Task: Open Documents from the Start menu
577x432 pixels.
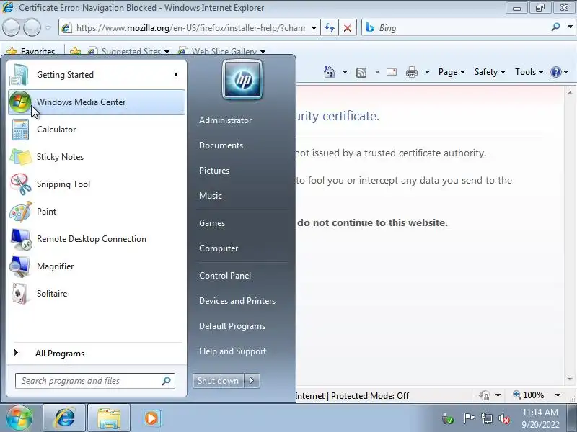Action: [x=221, y=145]
